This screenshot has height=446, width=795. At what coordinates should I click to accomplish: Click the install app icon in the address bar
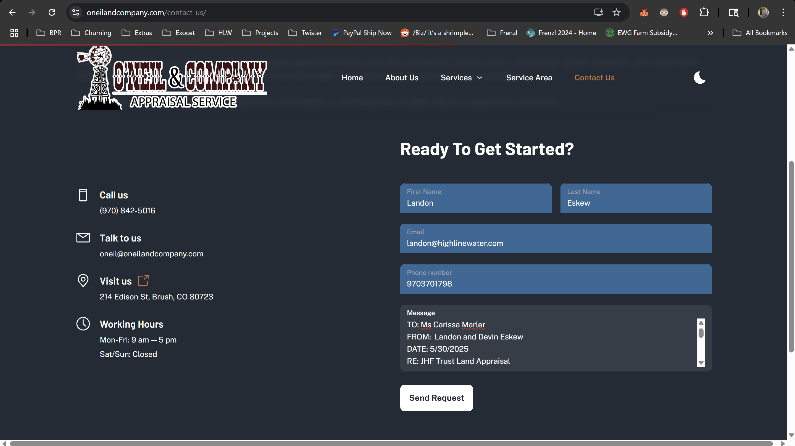(x=598, y=12)
